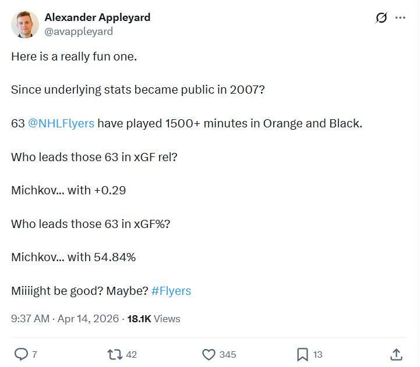This screenshot has width=420, height=367.
Task: Open Alexander Appleyard's profile picture
Action: tap(25, 24)
